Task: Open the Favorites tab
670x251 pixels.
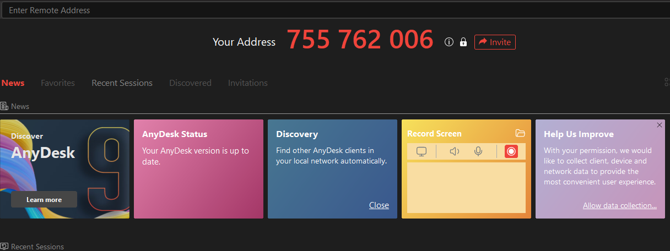Action: [58, 83]
